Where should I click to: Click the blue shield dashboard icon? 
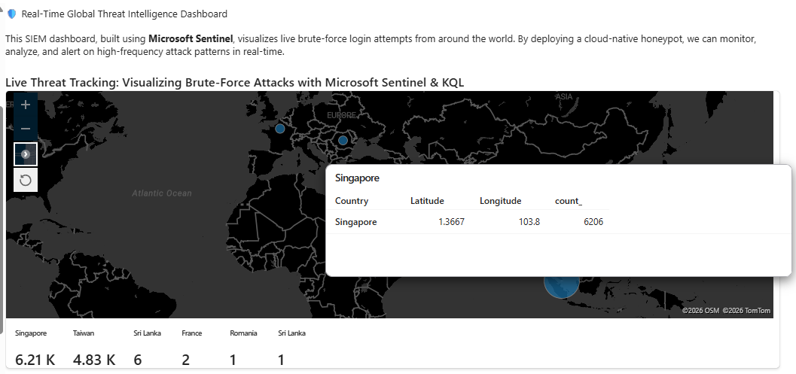coord(11,14)
